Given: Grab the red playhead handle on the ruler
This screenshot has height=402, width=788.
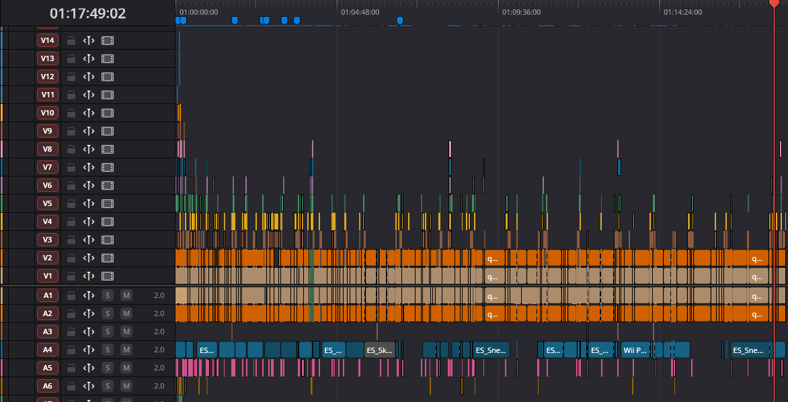Looking at the screenshot, I should [x=774, y=3].
